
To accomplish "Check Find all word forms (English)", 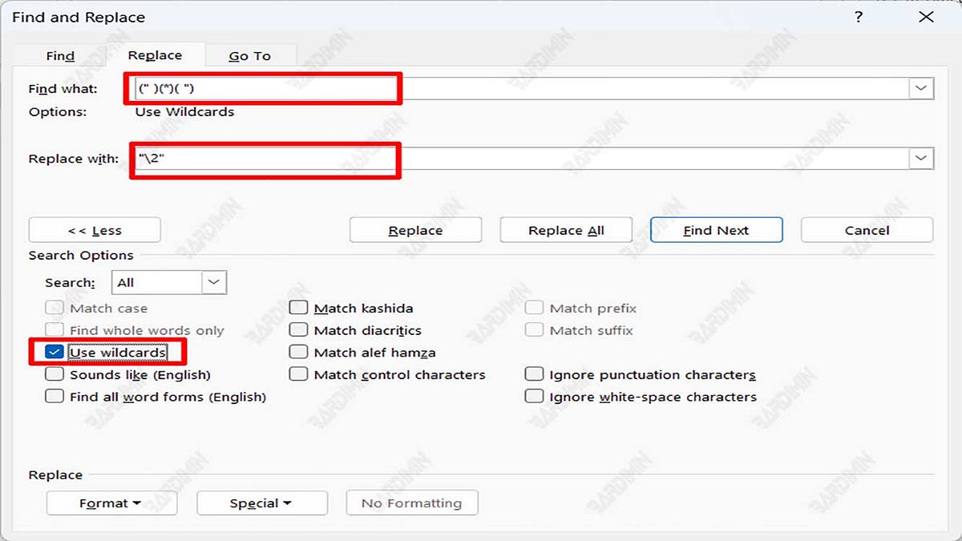I will [x=54, y=395].
